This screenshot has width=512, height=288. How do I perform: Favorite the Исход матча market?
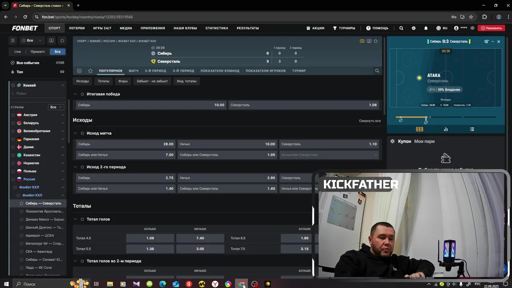(x=82, y=133)
